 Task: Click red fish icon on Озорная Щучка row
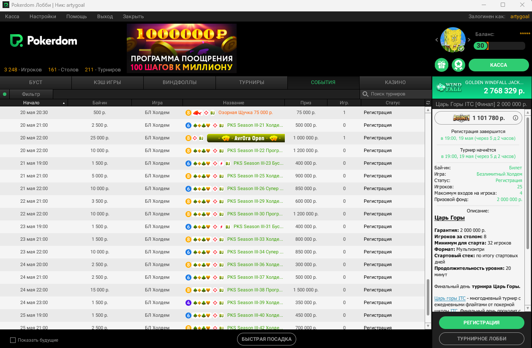pos(197,113)
